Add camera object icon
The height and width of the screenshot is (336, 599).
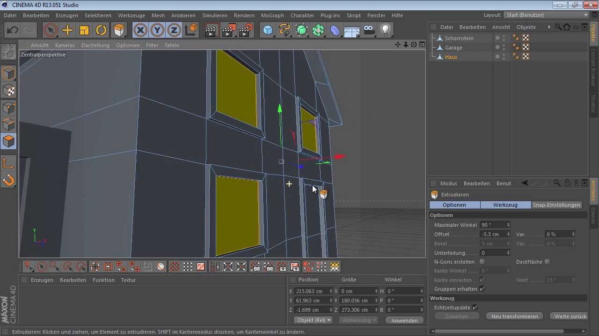pos(369,30)
